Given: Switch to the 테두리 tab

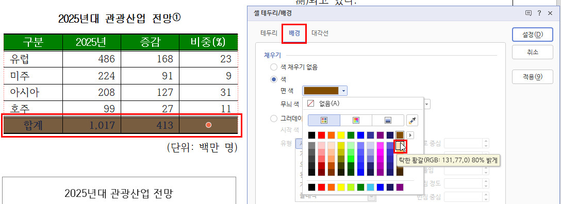Looking at the screenshot, I should 268,33.
